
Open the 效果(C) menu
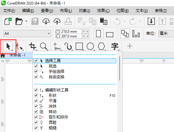point(103,11)
